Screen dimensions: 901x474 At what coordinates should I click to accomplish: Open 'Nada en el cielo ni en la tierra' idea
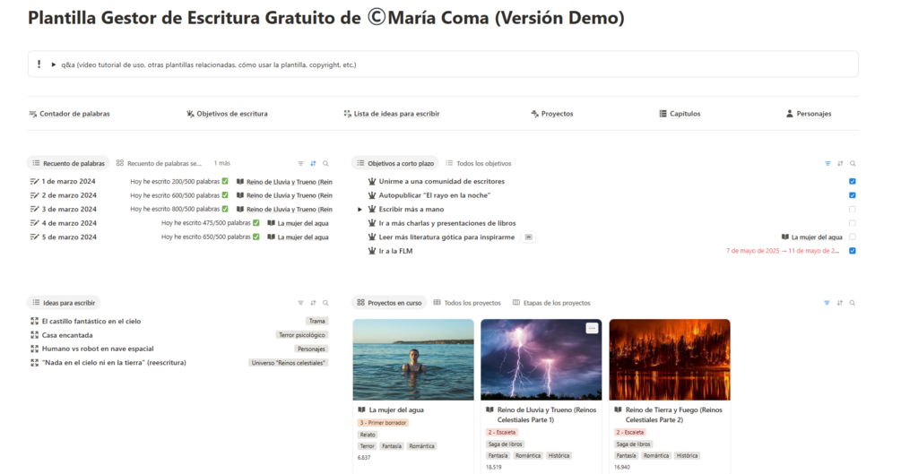point(114,363)
